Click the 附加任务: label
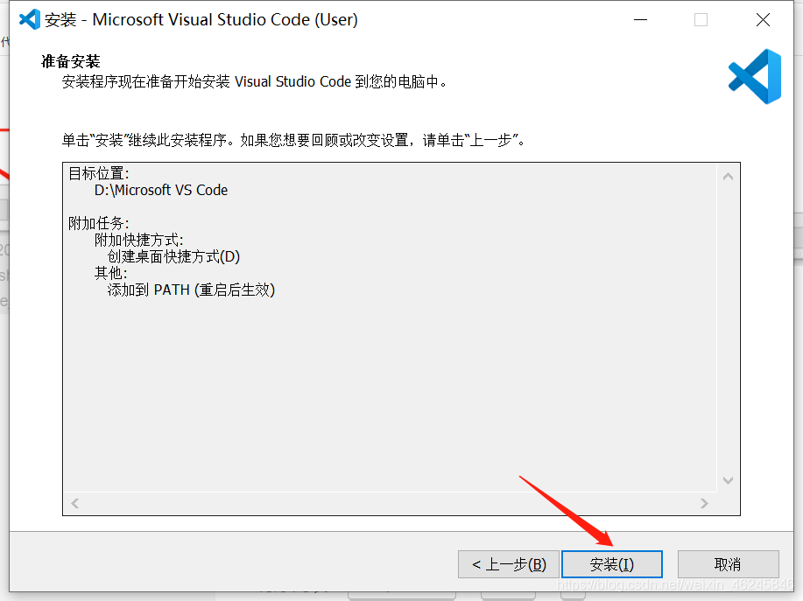The height and width of the screenshot is (601, 803). click(99, 224)
